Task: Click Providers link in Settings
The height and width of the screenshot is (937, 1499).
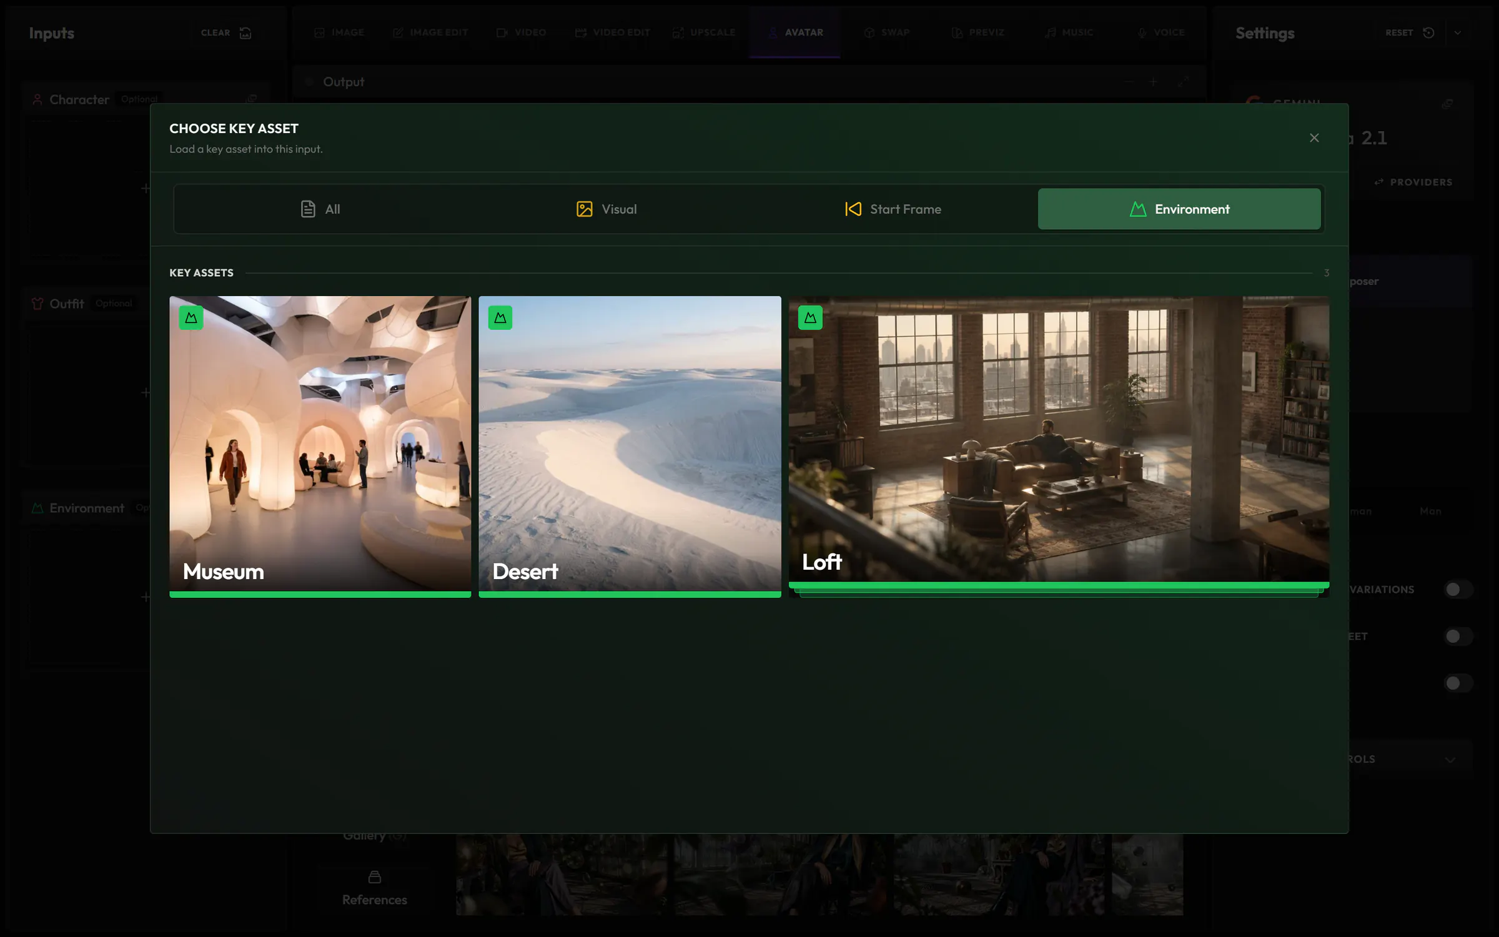Action: 1413,182
